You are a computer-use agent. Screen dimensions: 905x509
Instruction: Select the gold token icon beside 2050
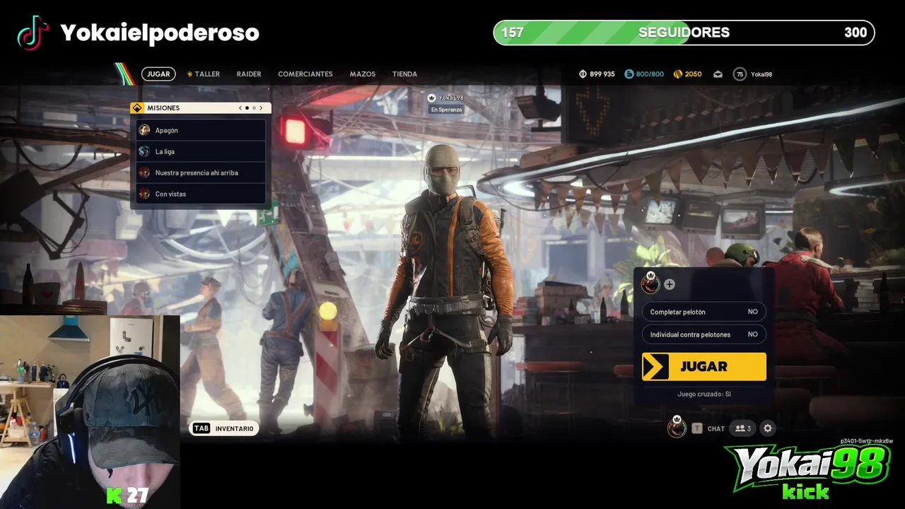coord(677,74)
